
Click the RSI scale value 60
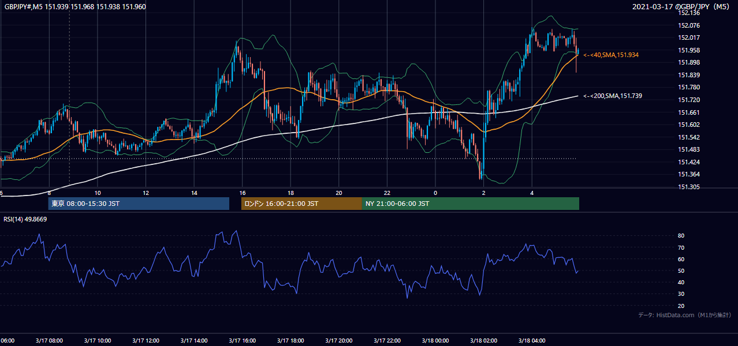pyautogui.click(x=681, y=259)
